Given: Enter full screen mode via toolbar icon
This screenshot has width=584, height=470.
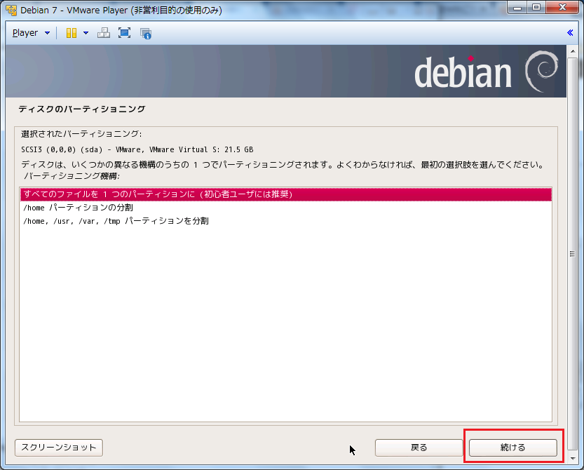Looking at the screenshot, I should tap(124, 33).
